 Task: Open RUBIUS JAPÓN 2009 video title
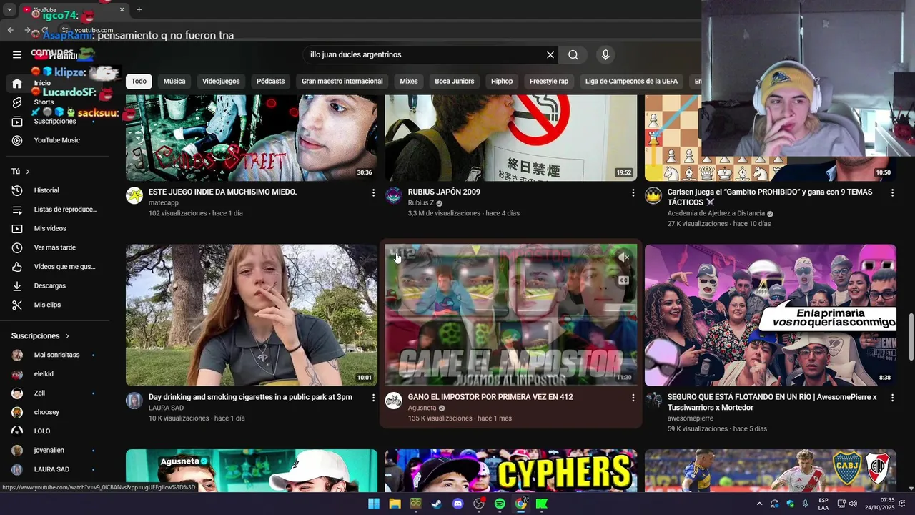pyautogui.click(x=444, y=192)
